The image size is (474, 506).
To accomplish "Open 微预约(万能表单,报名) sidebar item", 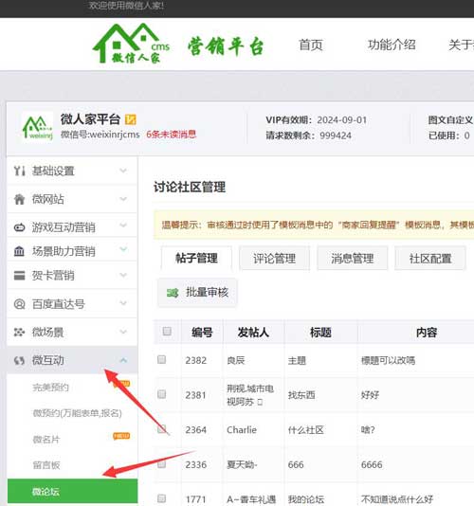I will pos(77,413).
